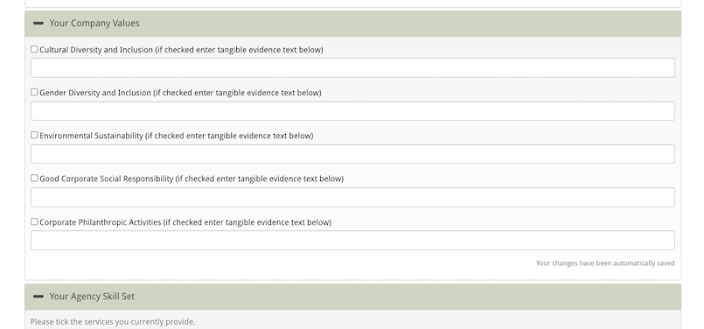Click Environmental Sustainability evidence text box
This screenshot has height=329, width=704.
352,154
